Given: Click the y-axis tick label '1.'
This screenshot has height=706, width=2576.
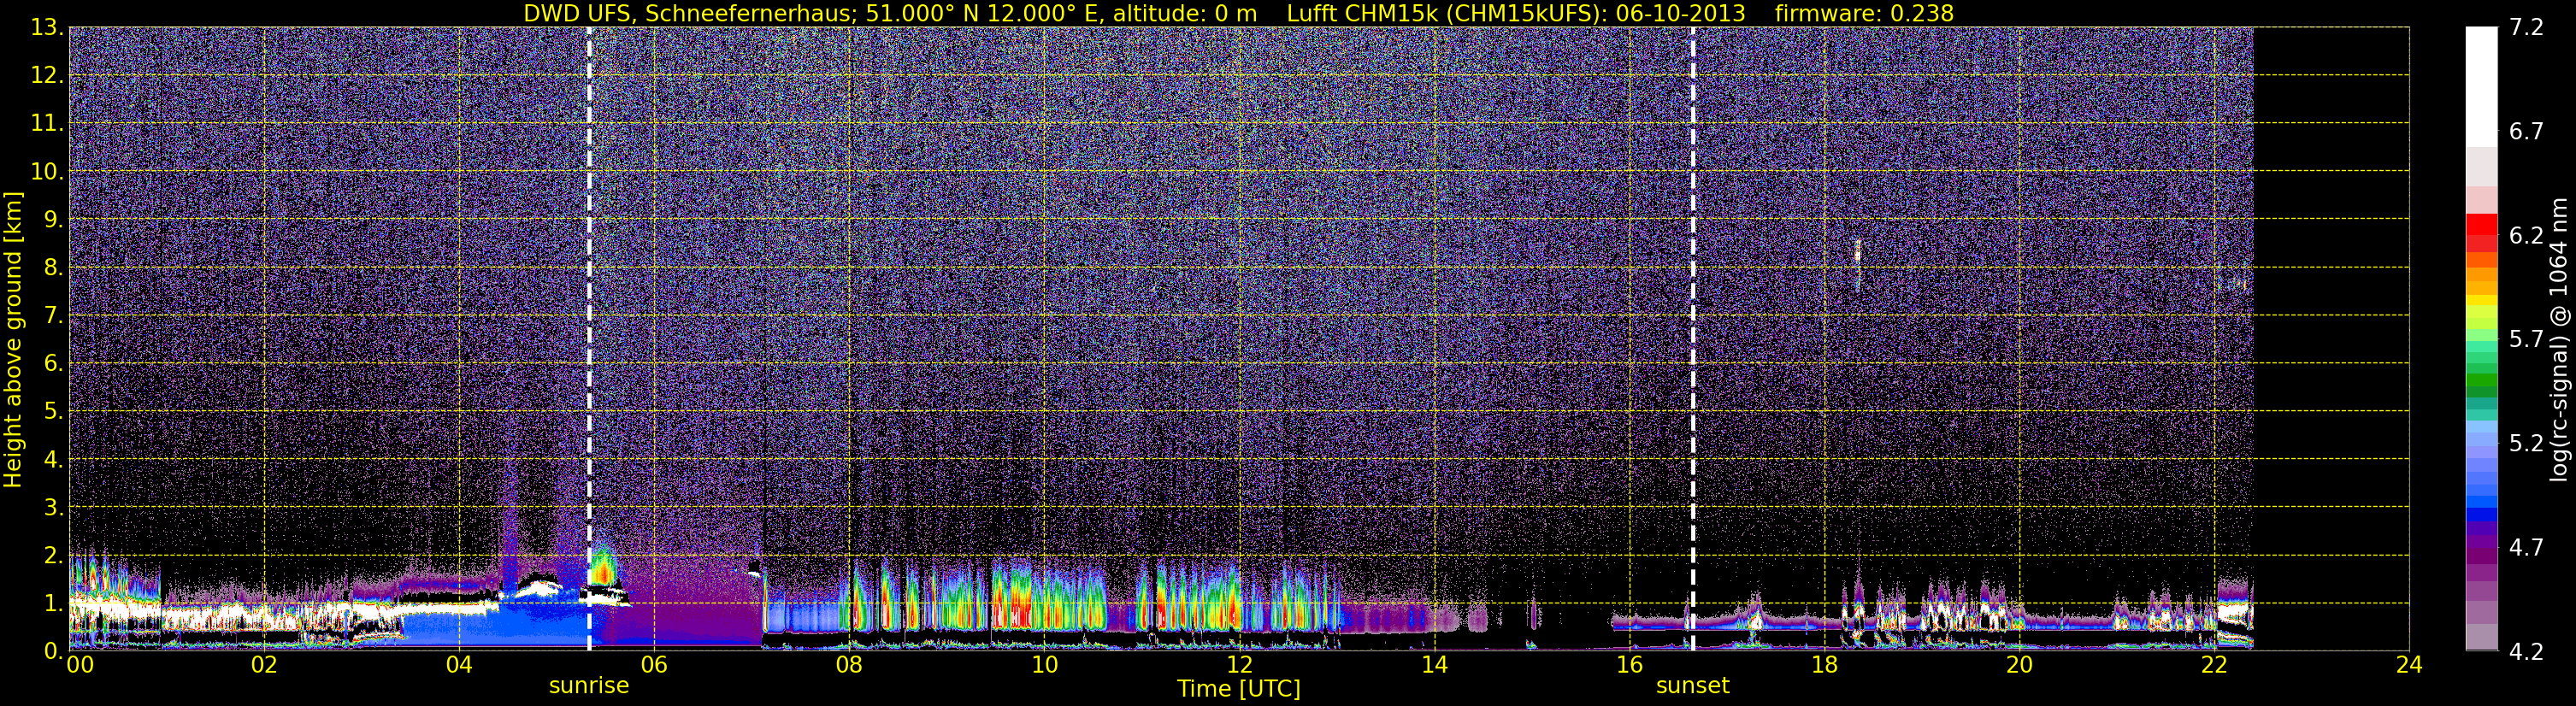Looking at the screenshot, I should [53, 603].
